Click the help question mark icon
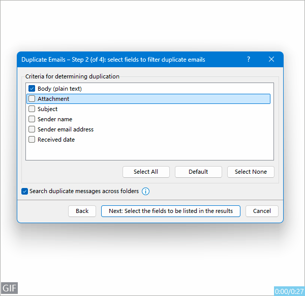Image resolution: width=305 pixels, height=296 pixels. 249,60
